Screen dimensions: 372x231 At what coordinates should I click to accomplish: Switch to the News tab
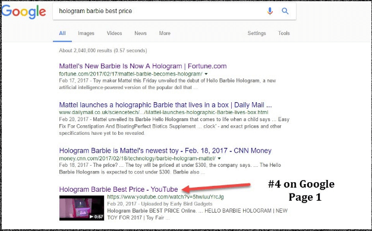(140, 33)
